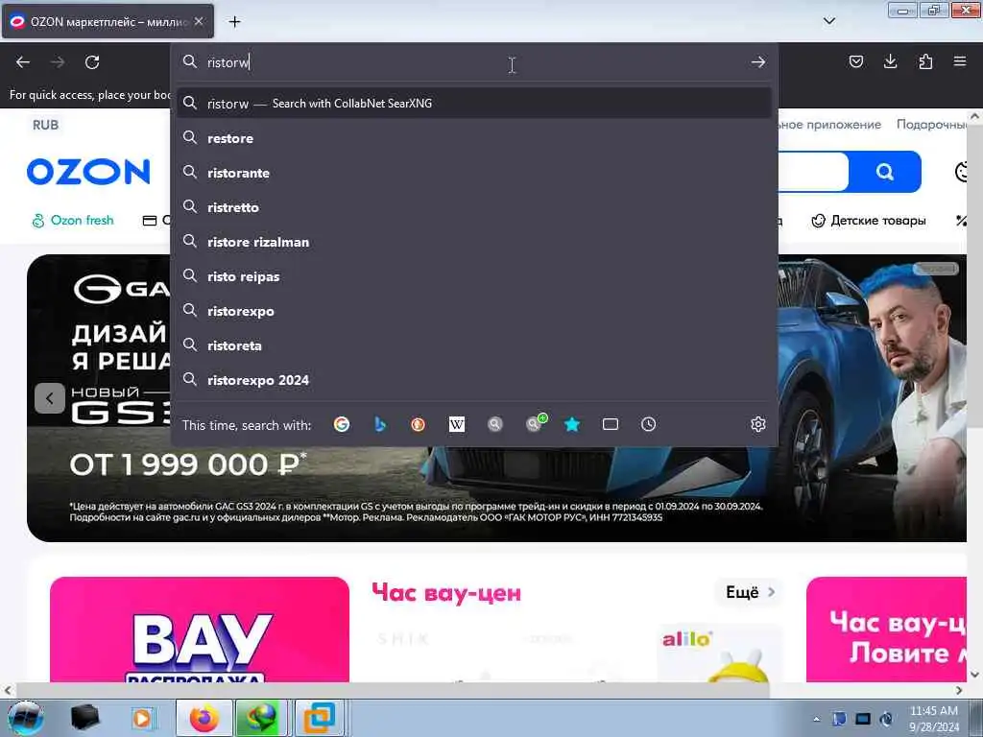Open the Подарочные link in top bar
983x737 pixels.
[x=931, y=125]
